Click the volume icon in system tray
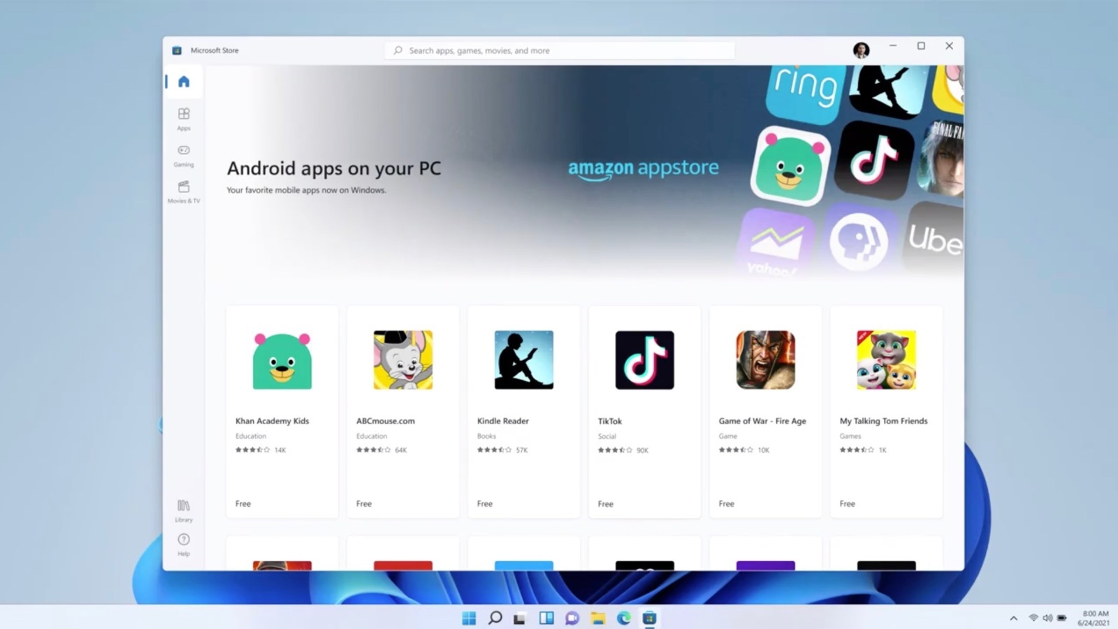Screen dimensions: 1118x629 [1047, 618]
